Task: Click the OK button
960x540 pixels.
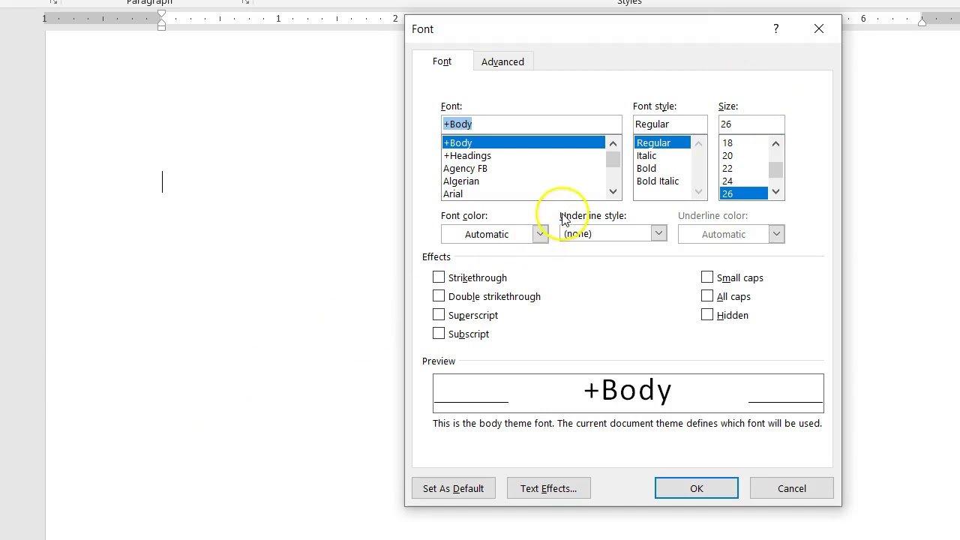Action: pyautogui.click(x=696, y=488)
